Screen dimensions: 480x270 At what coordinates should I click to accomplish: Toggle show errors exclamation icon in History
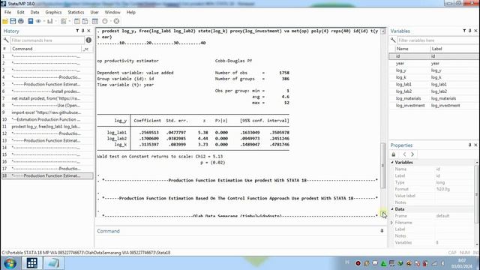88,40
